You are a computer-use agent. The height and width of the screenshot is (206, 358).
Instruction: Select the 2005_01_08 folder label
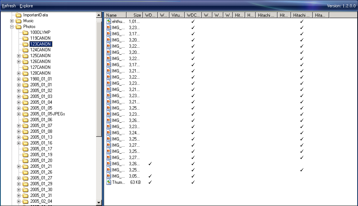pyautogui.click(x=41, y=131)
